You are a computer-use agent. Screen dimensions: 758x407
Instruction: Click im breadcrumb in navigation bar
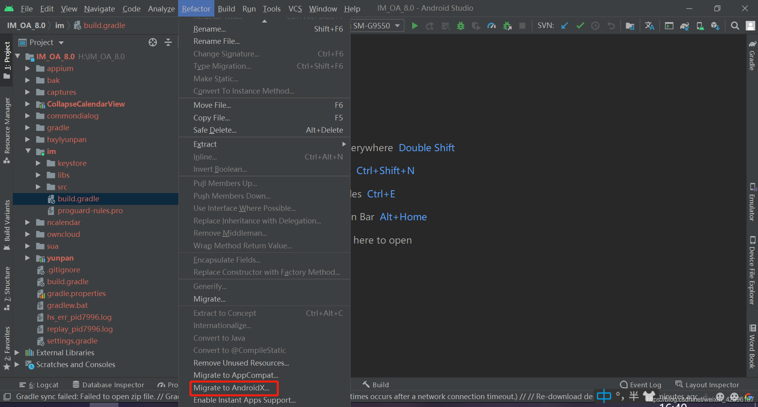[x=60, y=25]
